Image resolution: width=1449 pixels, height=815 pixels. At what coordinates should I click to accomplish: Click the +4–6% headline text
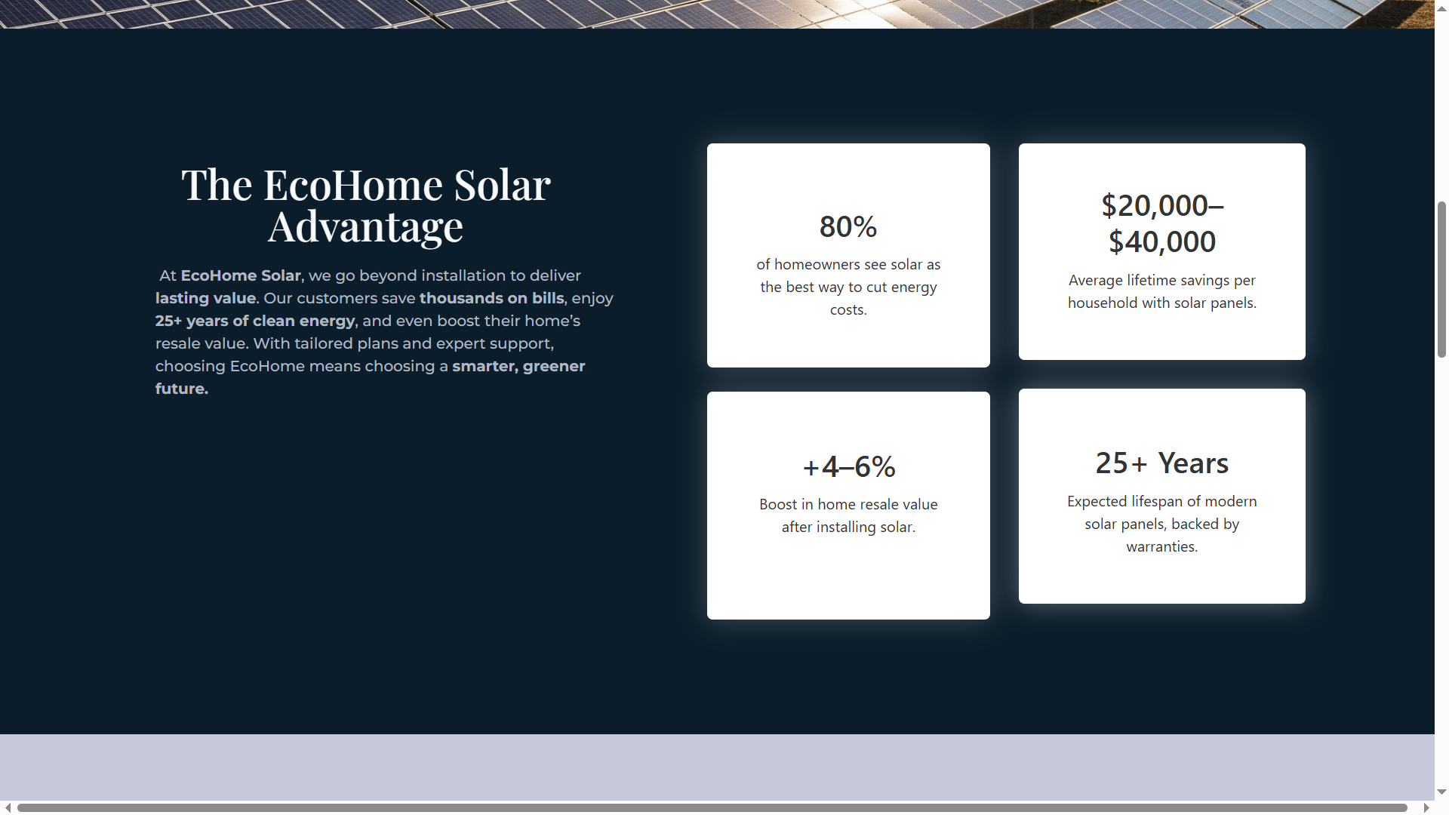pos(848,466)
